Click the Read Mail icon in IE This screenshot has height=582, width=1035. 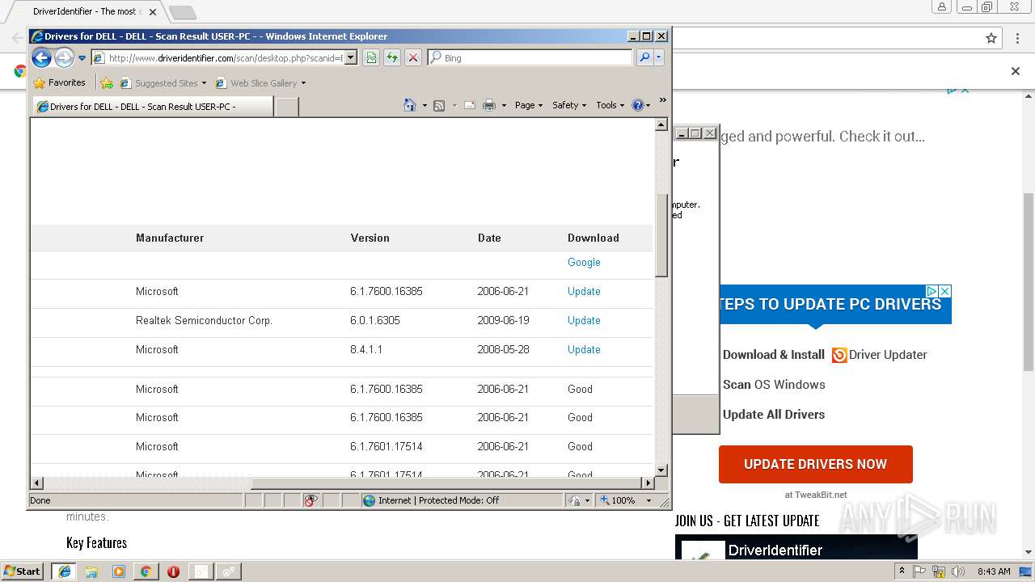click(470, 105)
